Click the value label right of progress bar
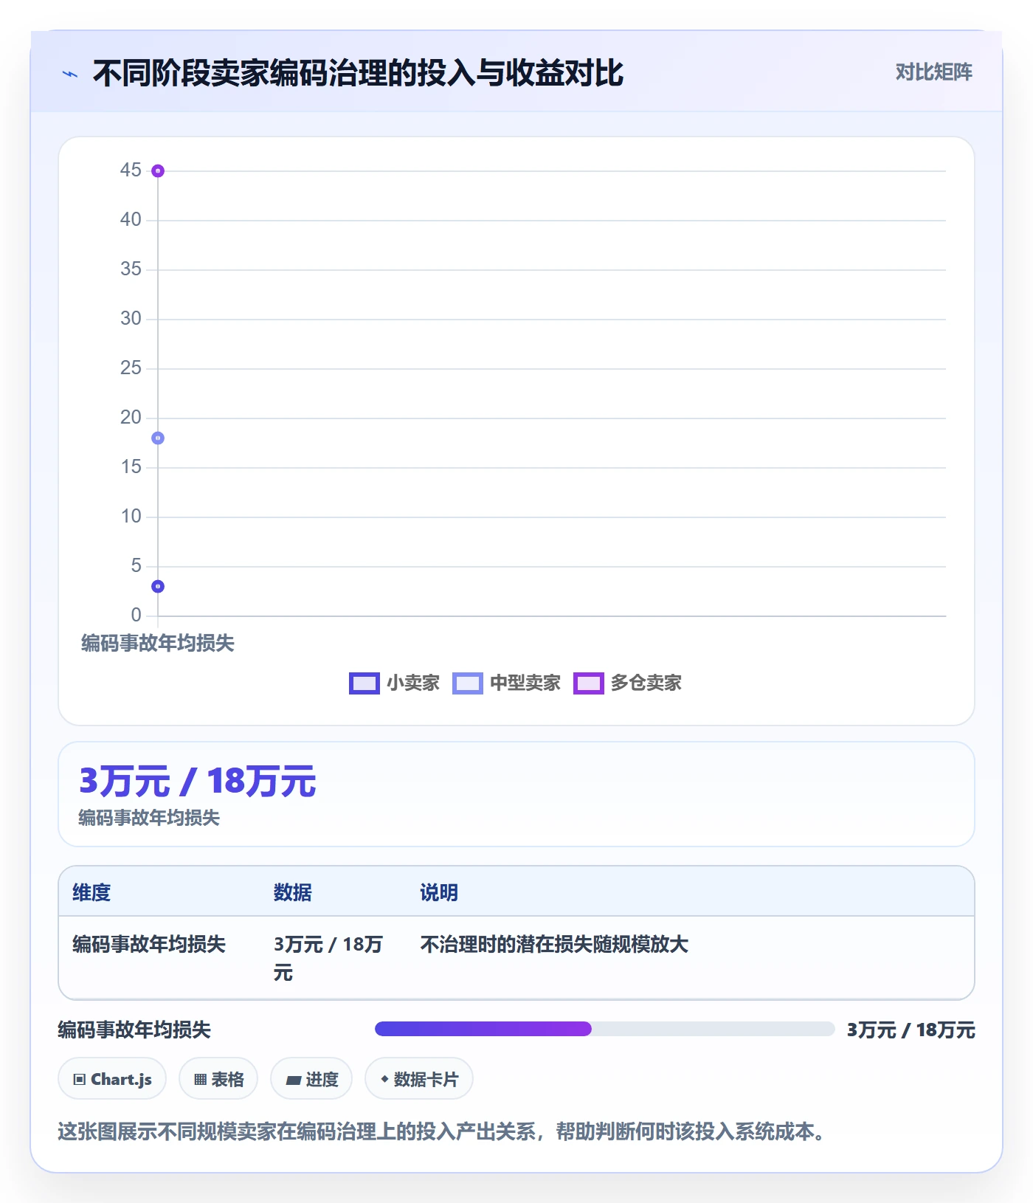Image resolution: width=1033 pixels, height=1203 pixels. (x=911, y=1030)
